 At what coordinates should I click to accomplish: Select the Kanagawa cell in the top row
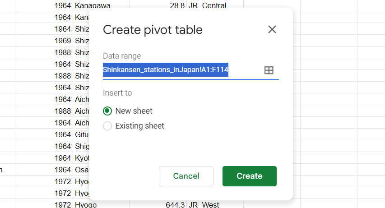pyautogui.click(x=93, y=6)
